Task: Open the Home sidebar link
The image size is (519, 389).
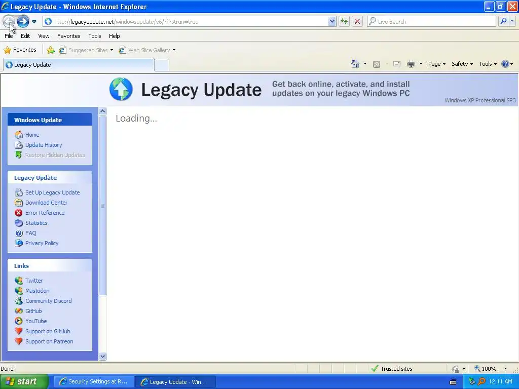Action: (x=32, y=135)
